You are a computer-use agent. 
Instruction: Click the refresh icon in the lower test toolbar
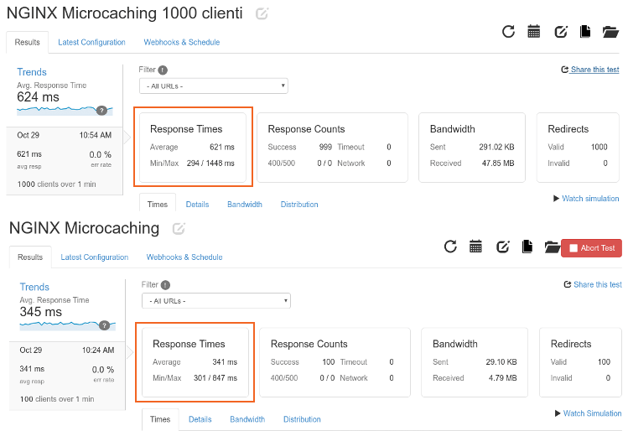point(450,247)
